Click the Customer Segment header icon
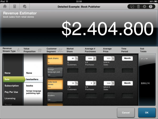 [x=61, y=50]
